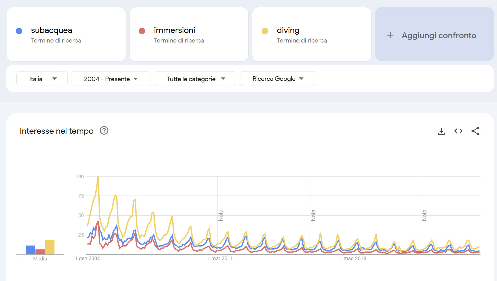Select the diving search term card
The width and height of the screenshot is (497, 281).
[x=312, y=34]
